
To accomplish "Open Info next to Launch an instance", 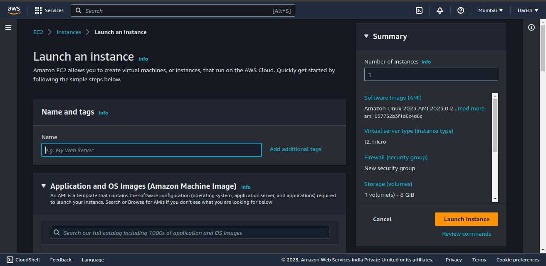I will tap(143, 59).
